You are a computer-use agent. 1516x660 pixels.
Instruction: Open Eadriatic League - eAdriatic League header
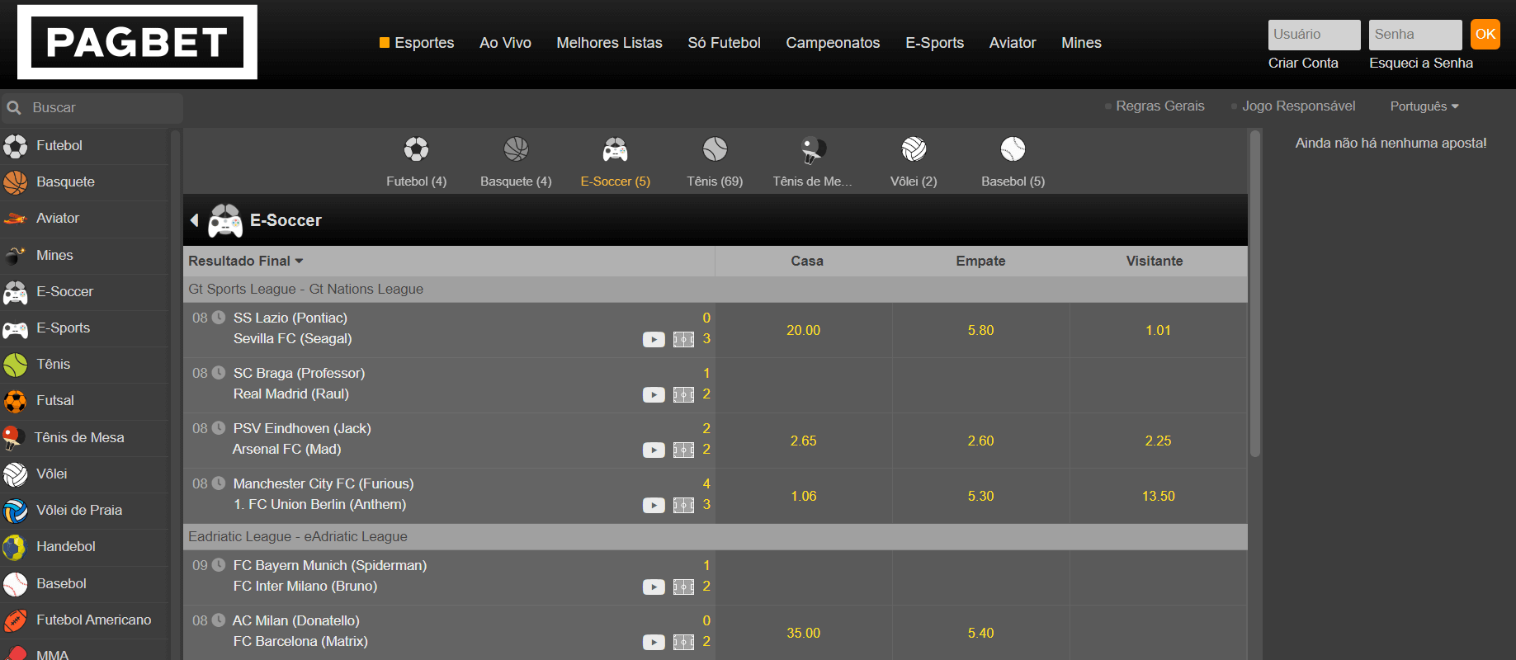[715, 537]
